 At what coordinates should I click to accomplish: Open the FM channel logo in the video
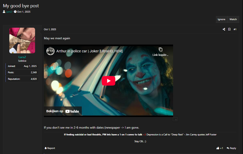click(50, 51)
